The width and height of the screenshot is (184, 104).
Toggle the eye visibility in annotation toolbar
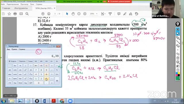click(178, 29)
